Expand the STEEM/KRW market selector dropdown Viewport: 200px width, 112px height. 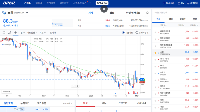pyautogui.click(x=27, y=13)
